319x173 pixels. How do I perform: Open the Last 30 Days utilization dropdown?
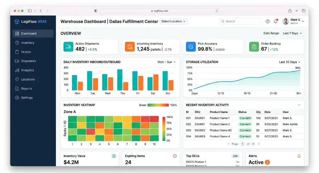point(290,62)
